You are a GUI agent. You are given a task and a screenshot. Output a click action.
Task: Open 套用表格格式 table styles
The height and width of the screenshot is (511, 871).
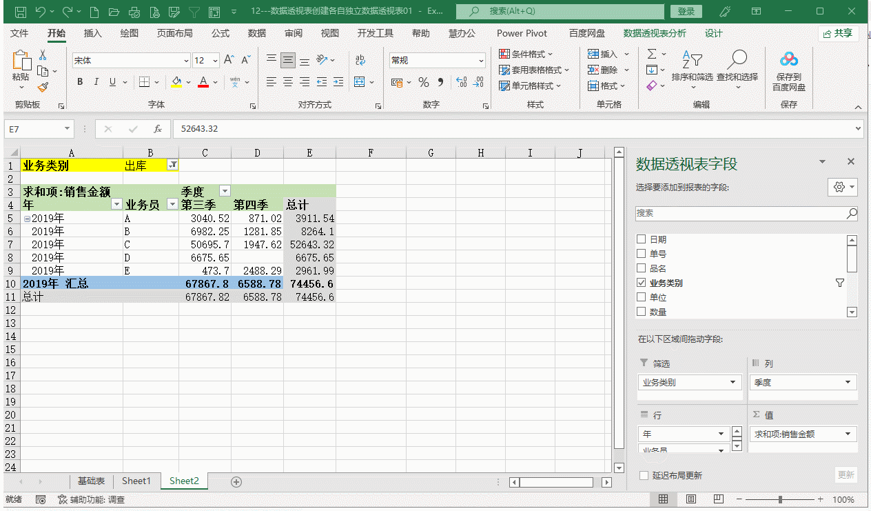tap(534, 70)
